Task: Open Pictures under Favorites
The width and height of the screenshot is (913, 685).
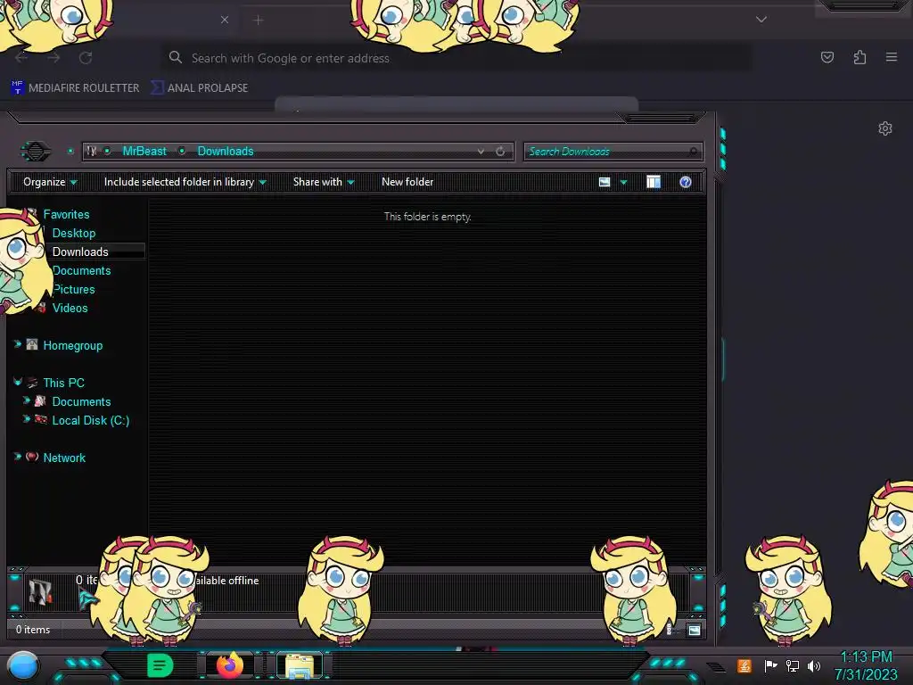Action: coord(74,289)
